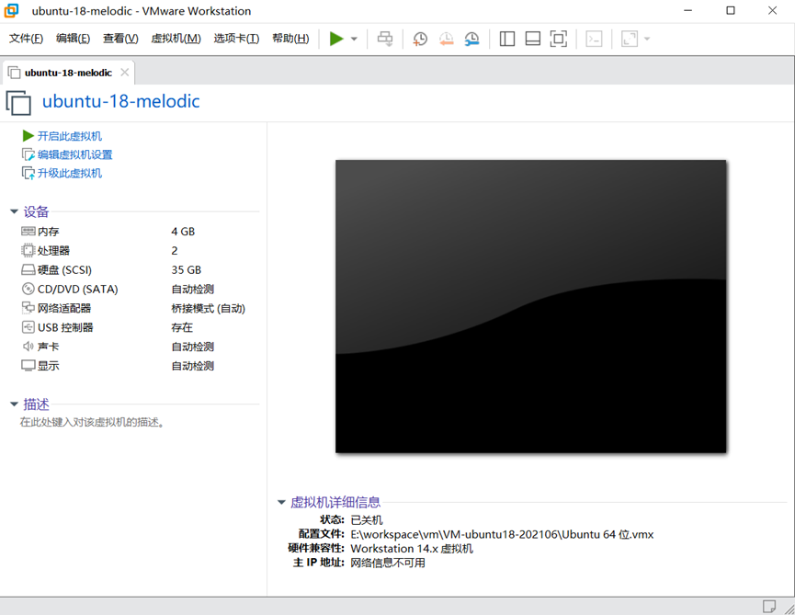
Task: Click the send Ctrl+Alt+Del toolbar icon
Action: click(x=385, y=39)
